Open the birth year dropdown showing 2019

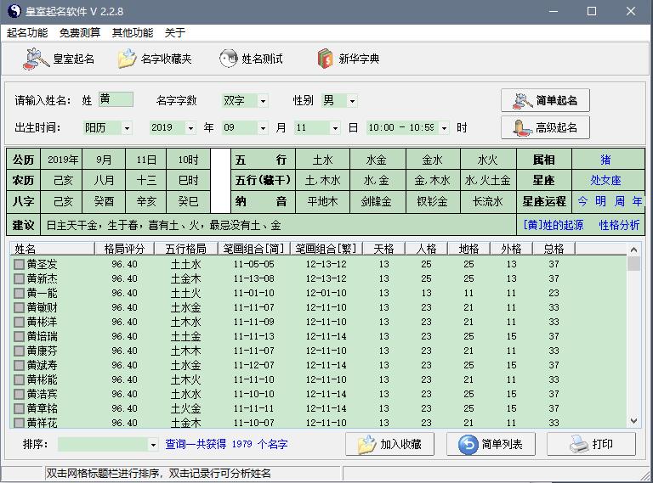[x=190, y=128]
